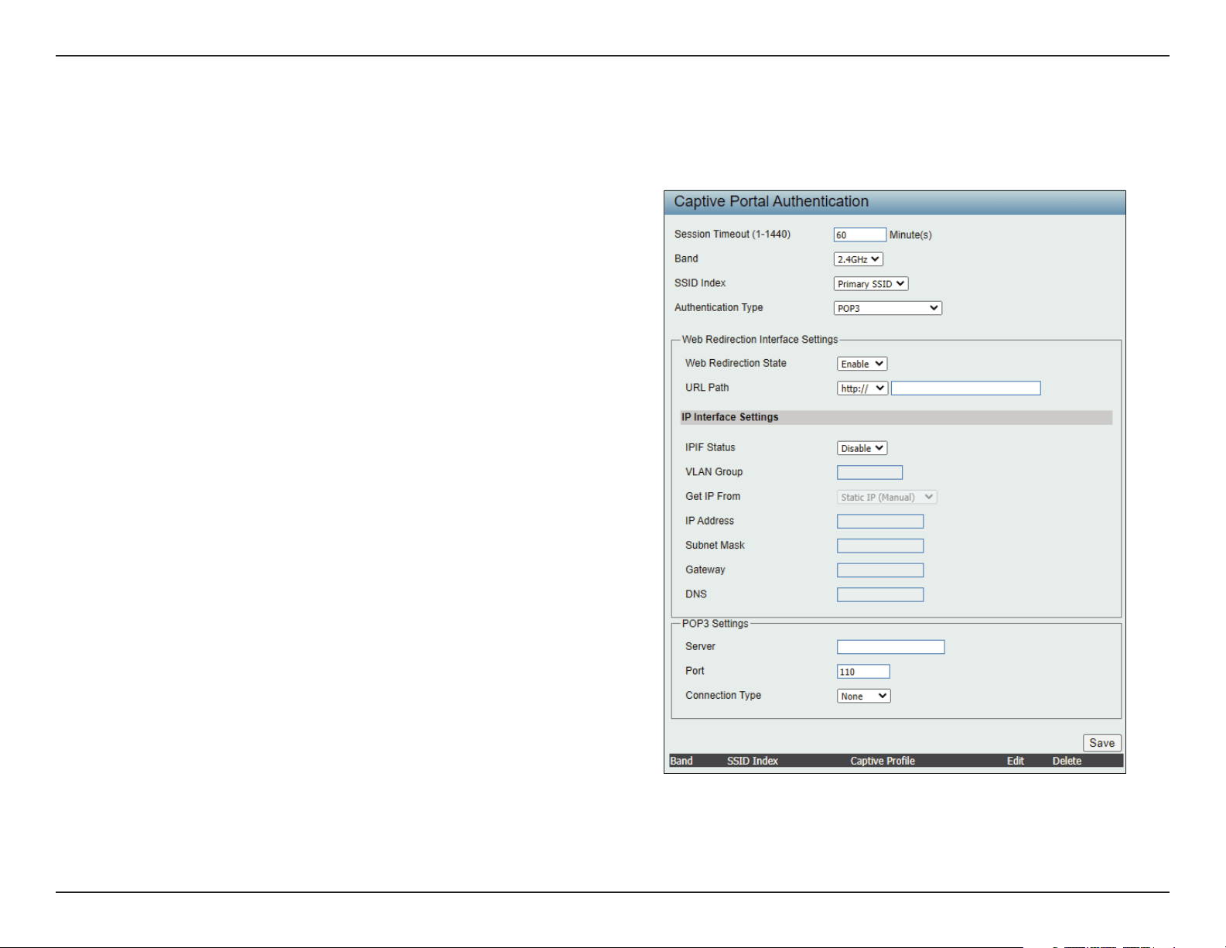
Task: Click the Web Redirection Interface Settings label
Action: click(x=760, y=340)
